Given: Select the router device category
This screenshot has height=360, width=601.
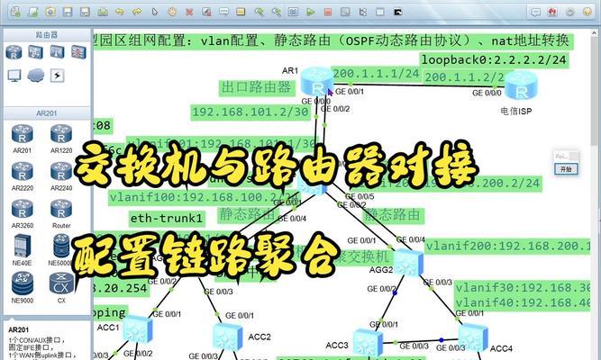Looking at the screenshot, I should point(14,52).
